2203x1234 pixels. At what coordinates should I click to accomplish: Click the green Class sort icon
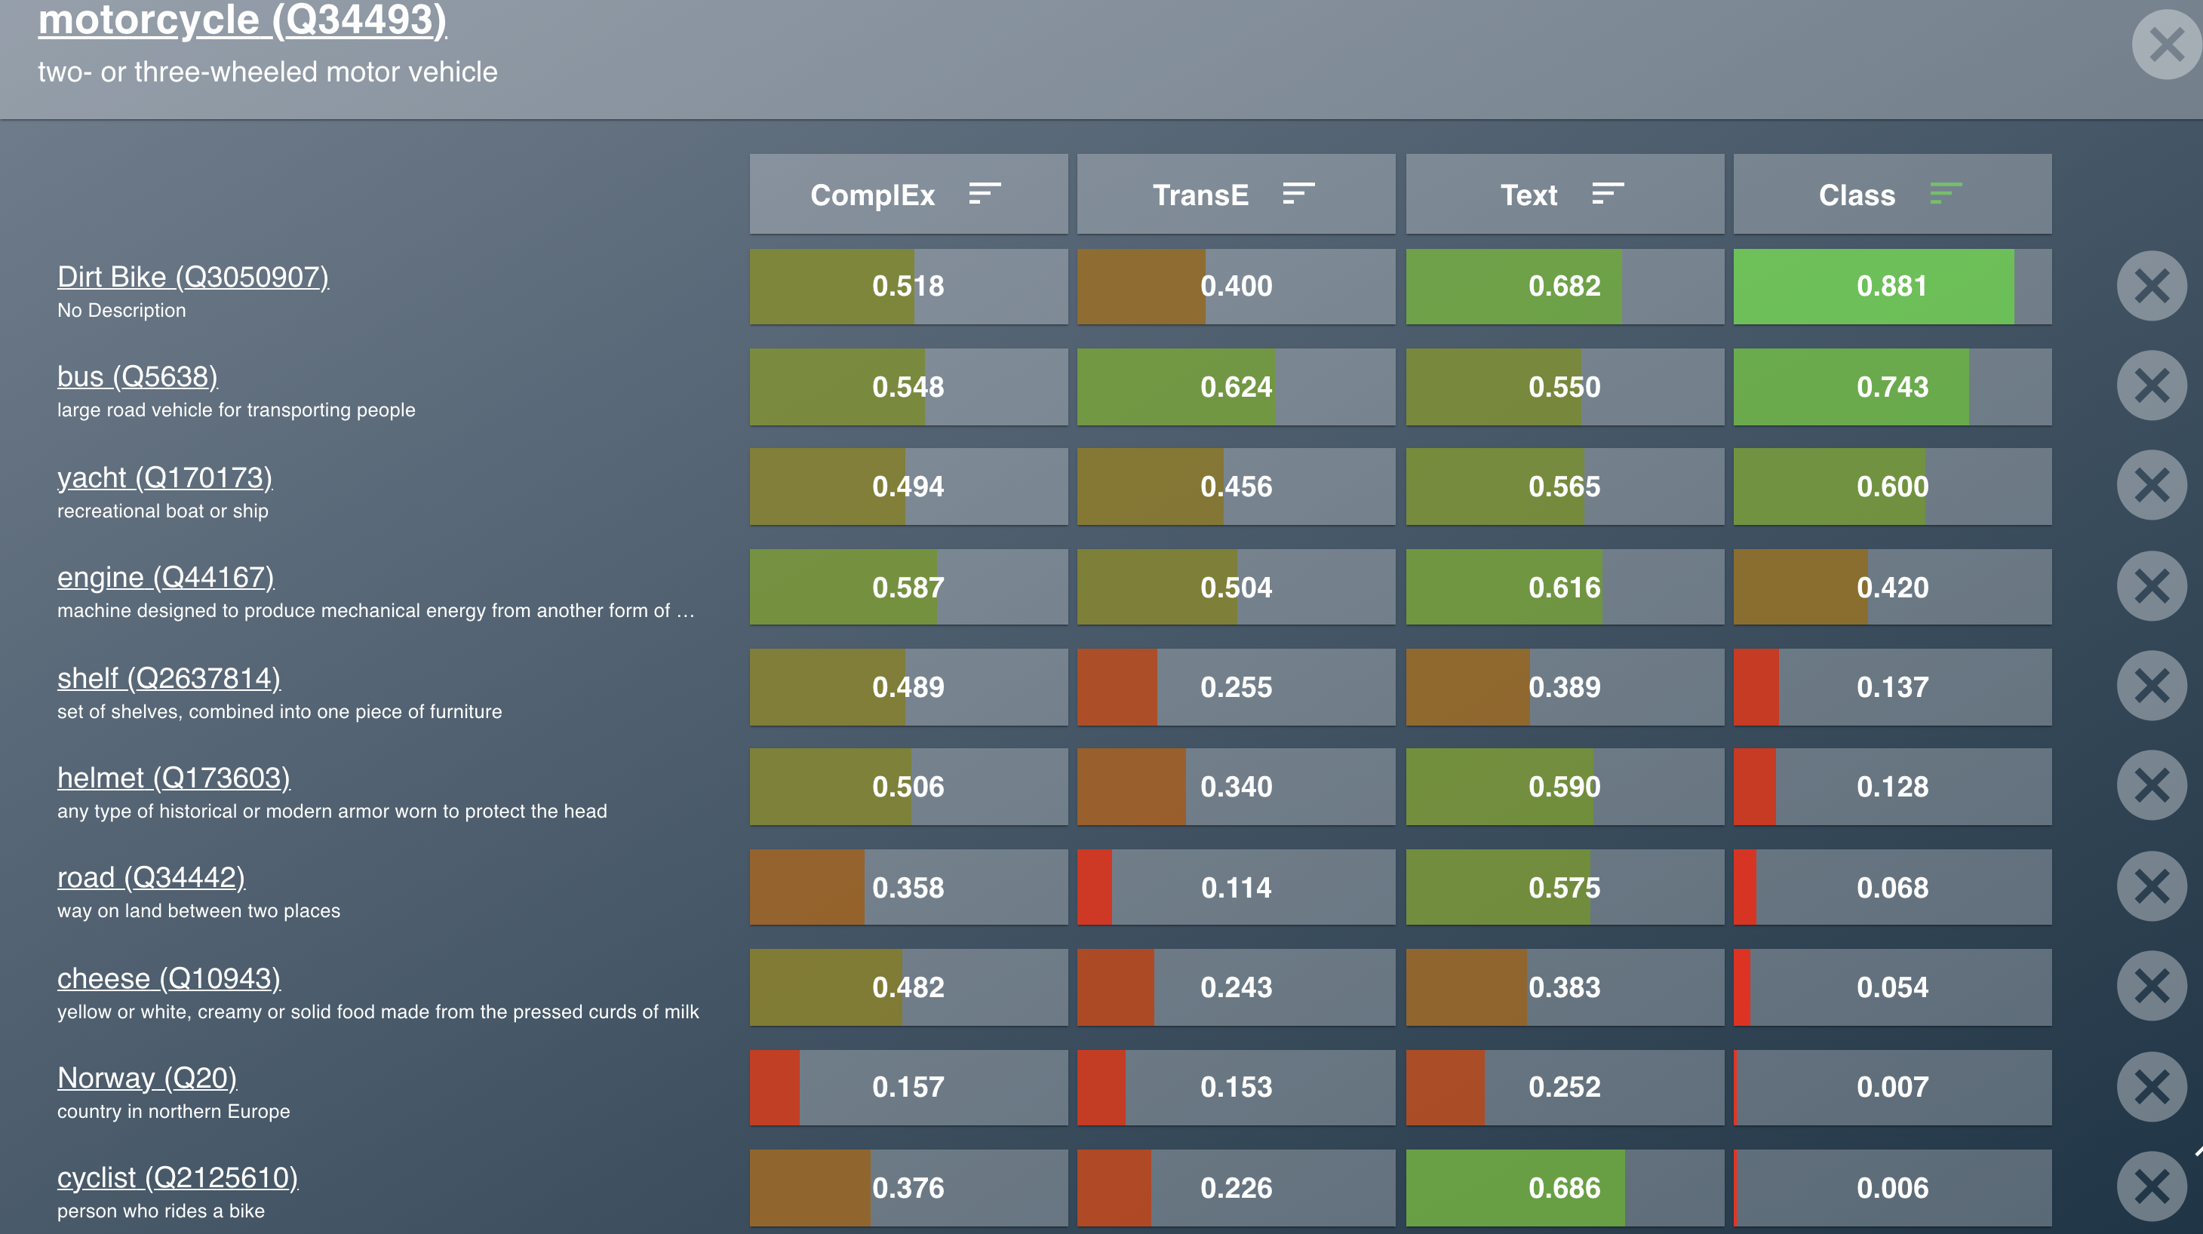1946,194
